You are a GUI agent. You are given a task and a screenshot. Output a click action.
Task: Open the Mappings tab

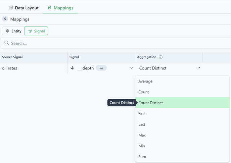coord(60,8)
